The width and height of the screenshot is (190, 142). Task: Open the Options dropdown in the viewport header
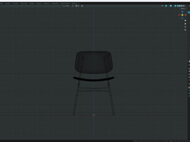pyautogui.click(x=183, y=9)
